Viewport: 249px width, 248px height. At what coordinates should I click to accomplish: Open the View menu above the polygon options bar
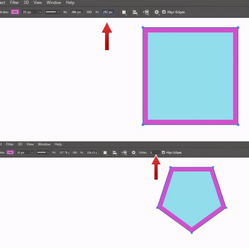point(30,144)
